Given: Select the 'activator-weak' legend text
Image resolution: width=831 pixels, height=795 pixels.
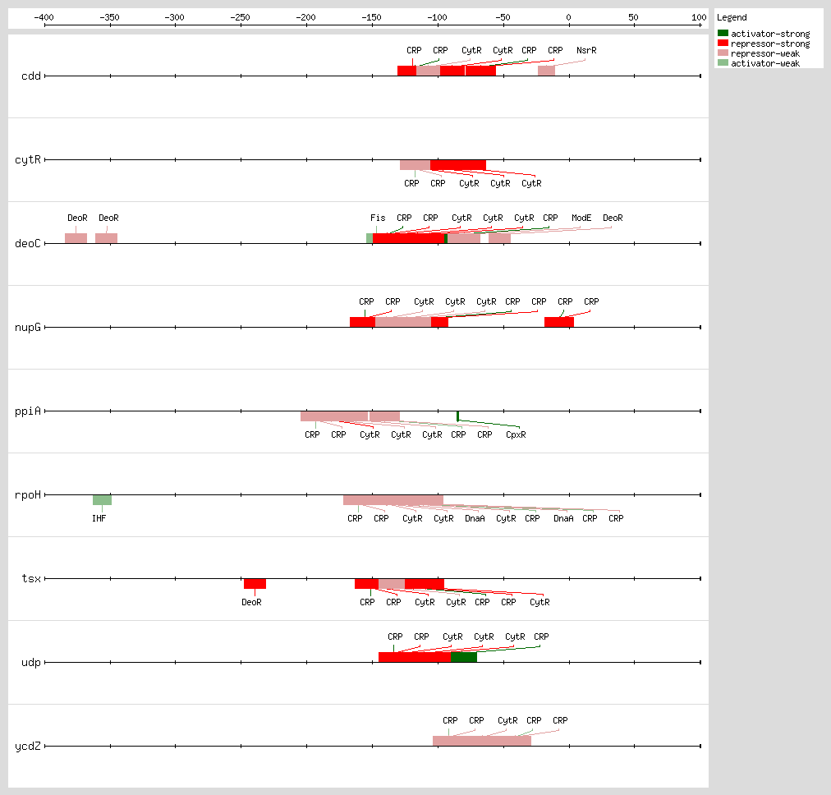Looking at the screenshot, I should [765, 63].
